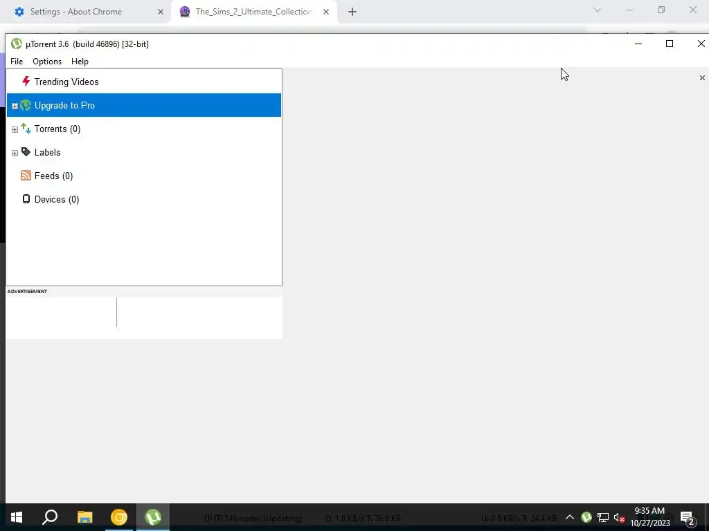The image size is (709, 531).
Task: Click the orange RSS Feeds icon
Action: (26, 176)
